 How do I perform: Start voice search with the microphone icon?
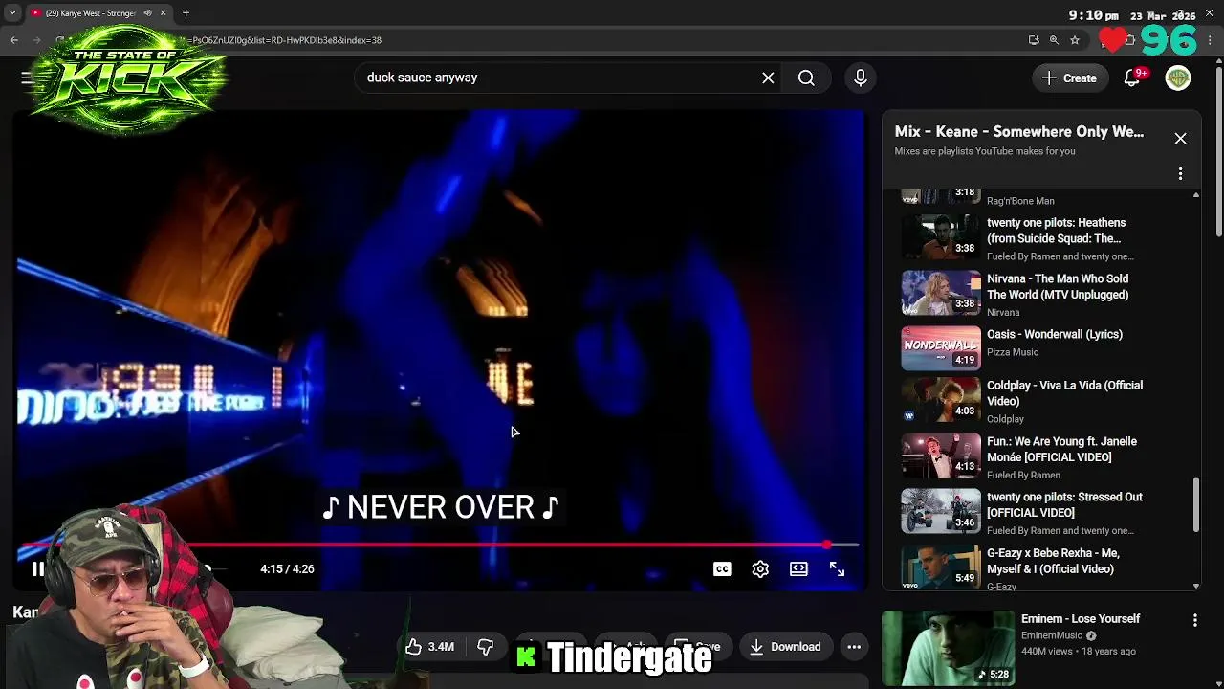[861, 78]
